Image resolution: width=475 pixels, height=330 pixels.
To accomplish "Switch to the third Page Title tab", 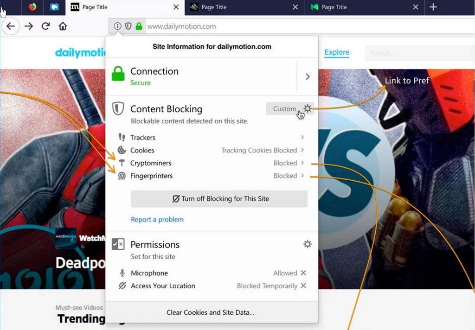I will click(x=364, y=7).
